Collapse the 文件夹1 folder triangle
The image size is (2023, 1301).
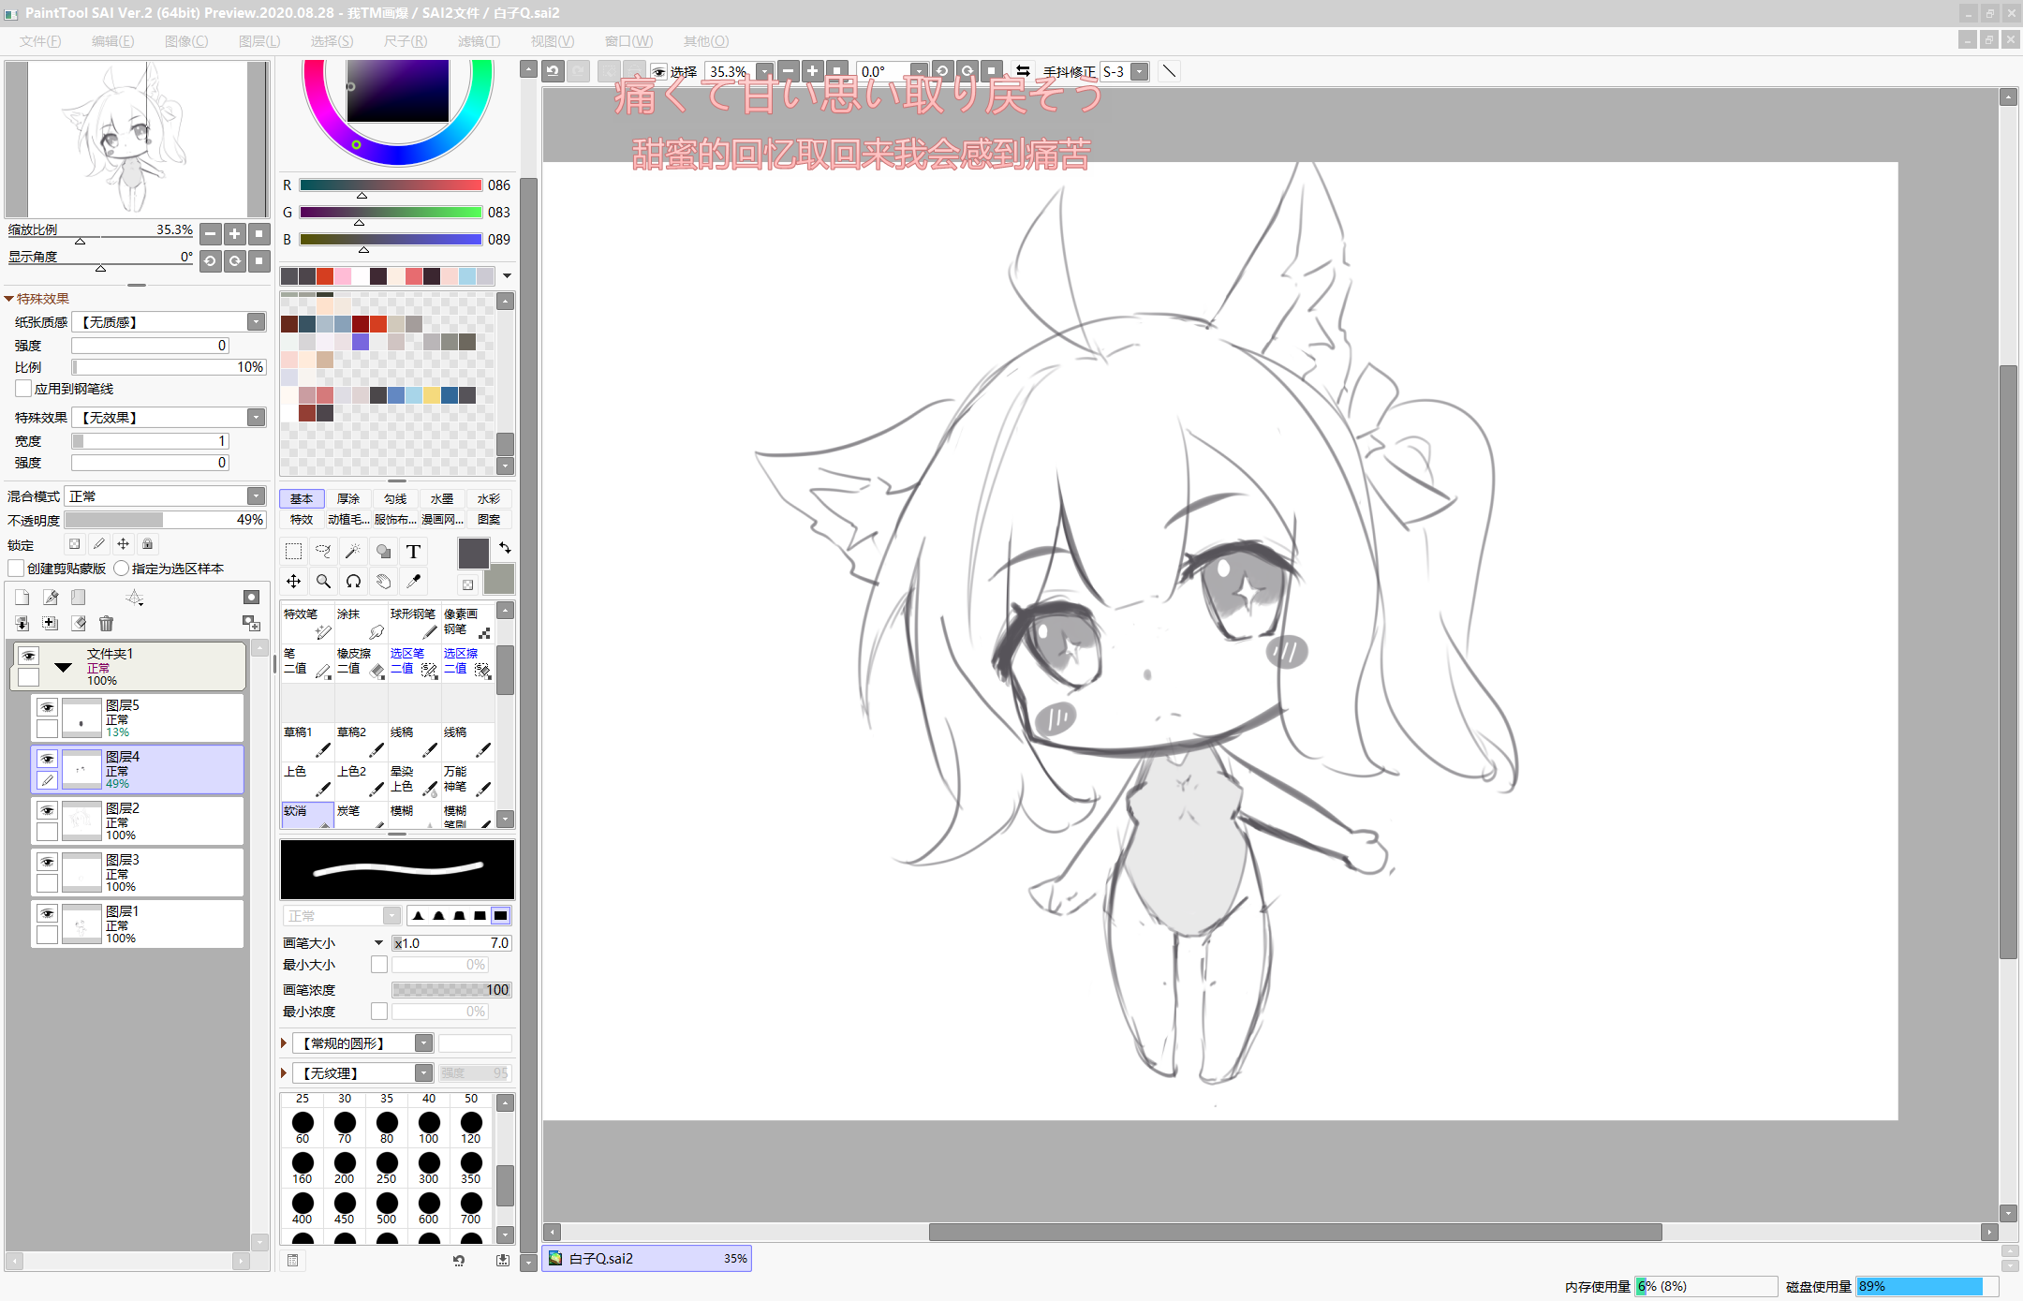click(x=64, y=668)
